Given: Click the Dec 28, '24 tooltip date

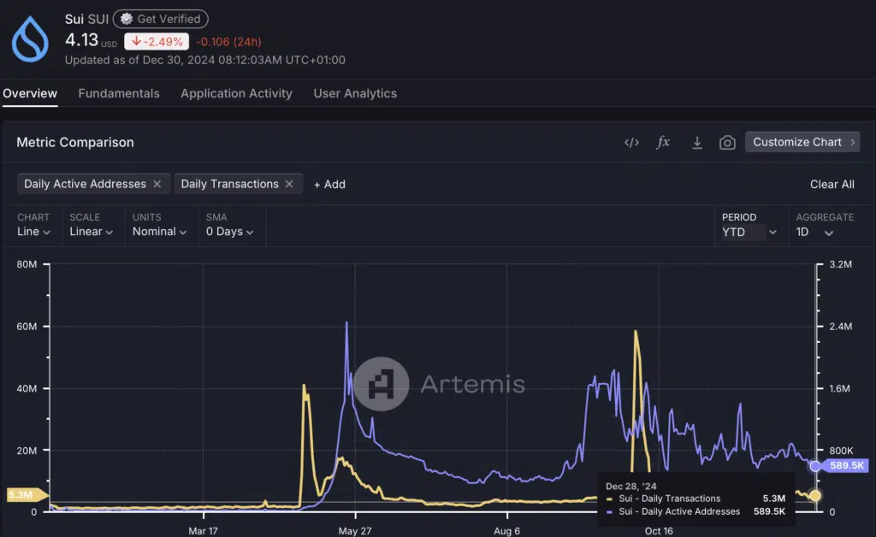Looking at the screenshot, I should tap(631, 487).
